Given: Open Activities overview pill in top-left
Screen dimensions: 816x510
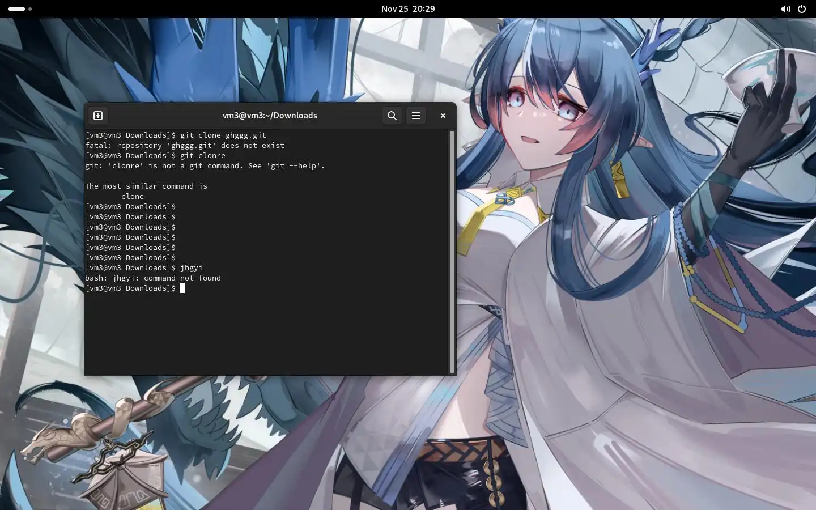Looking at the screenshot, I should click(20, 9).
